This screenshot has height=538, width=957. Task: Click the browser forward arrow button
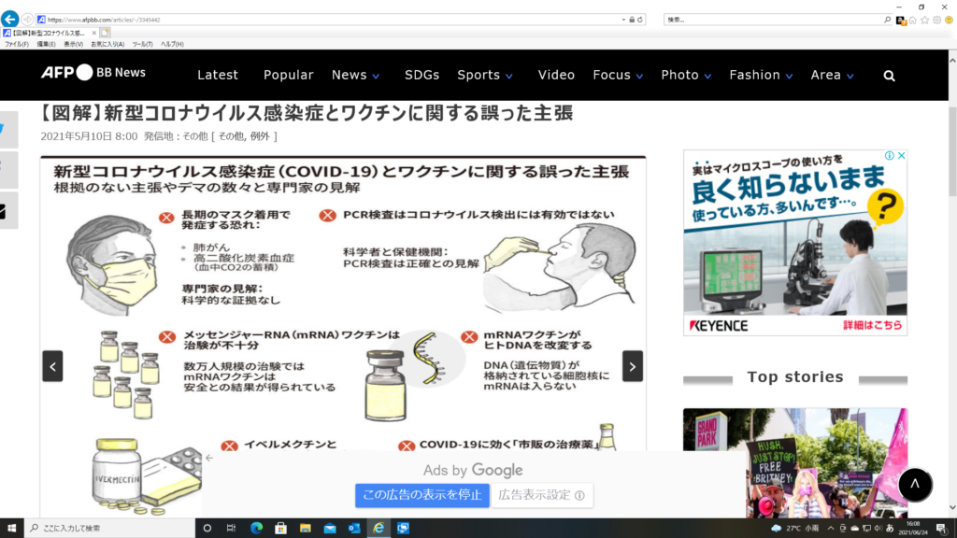coord(27,20)
